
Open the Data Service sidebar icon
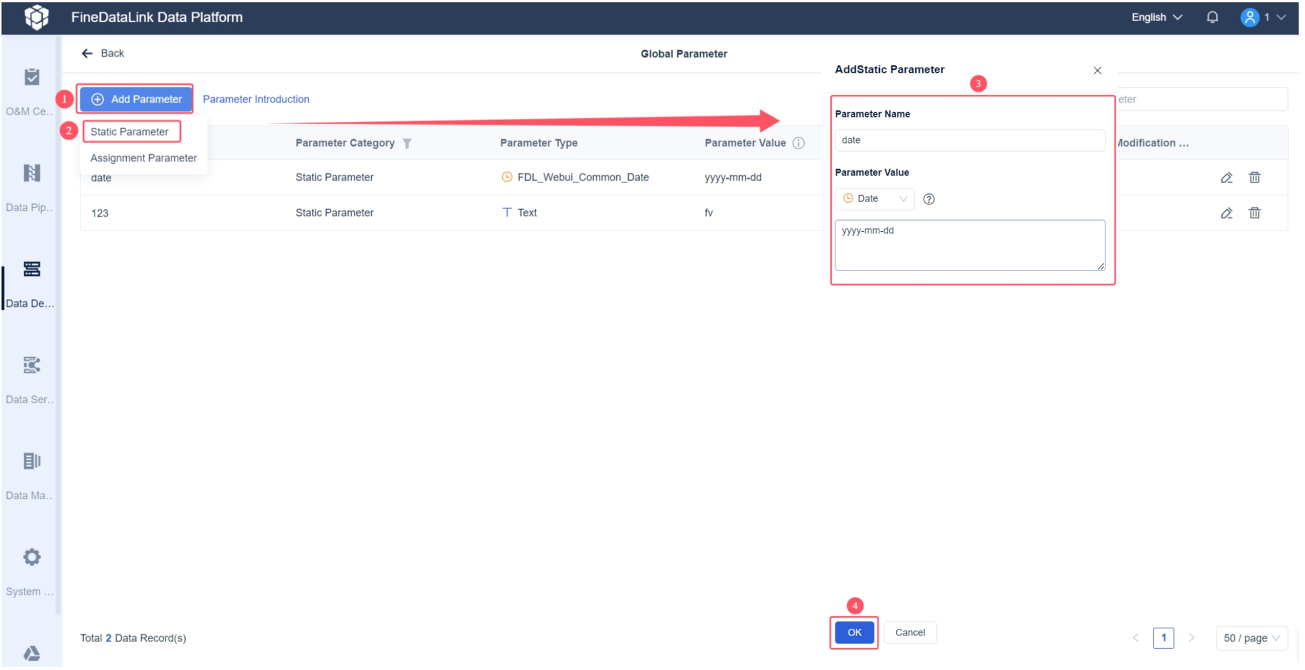click(x=32, y=365)
